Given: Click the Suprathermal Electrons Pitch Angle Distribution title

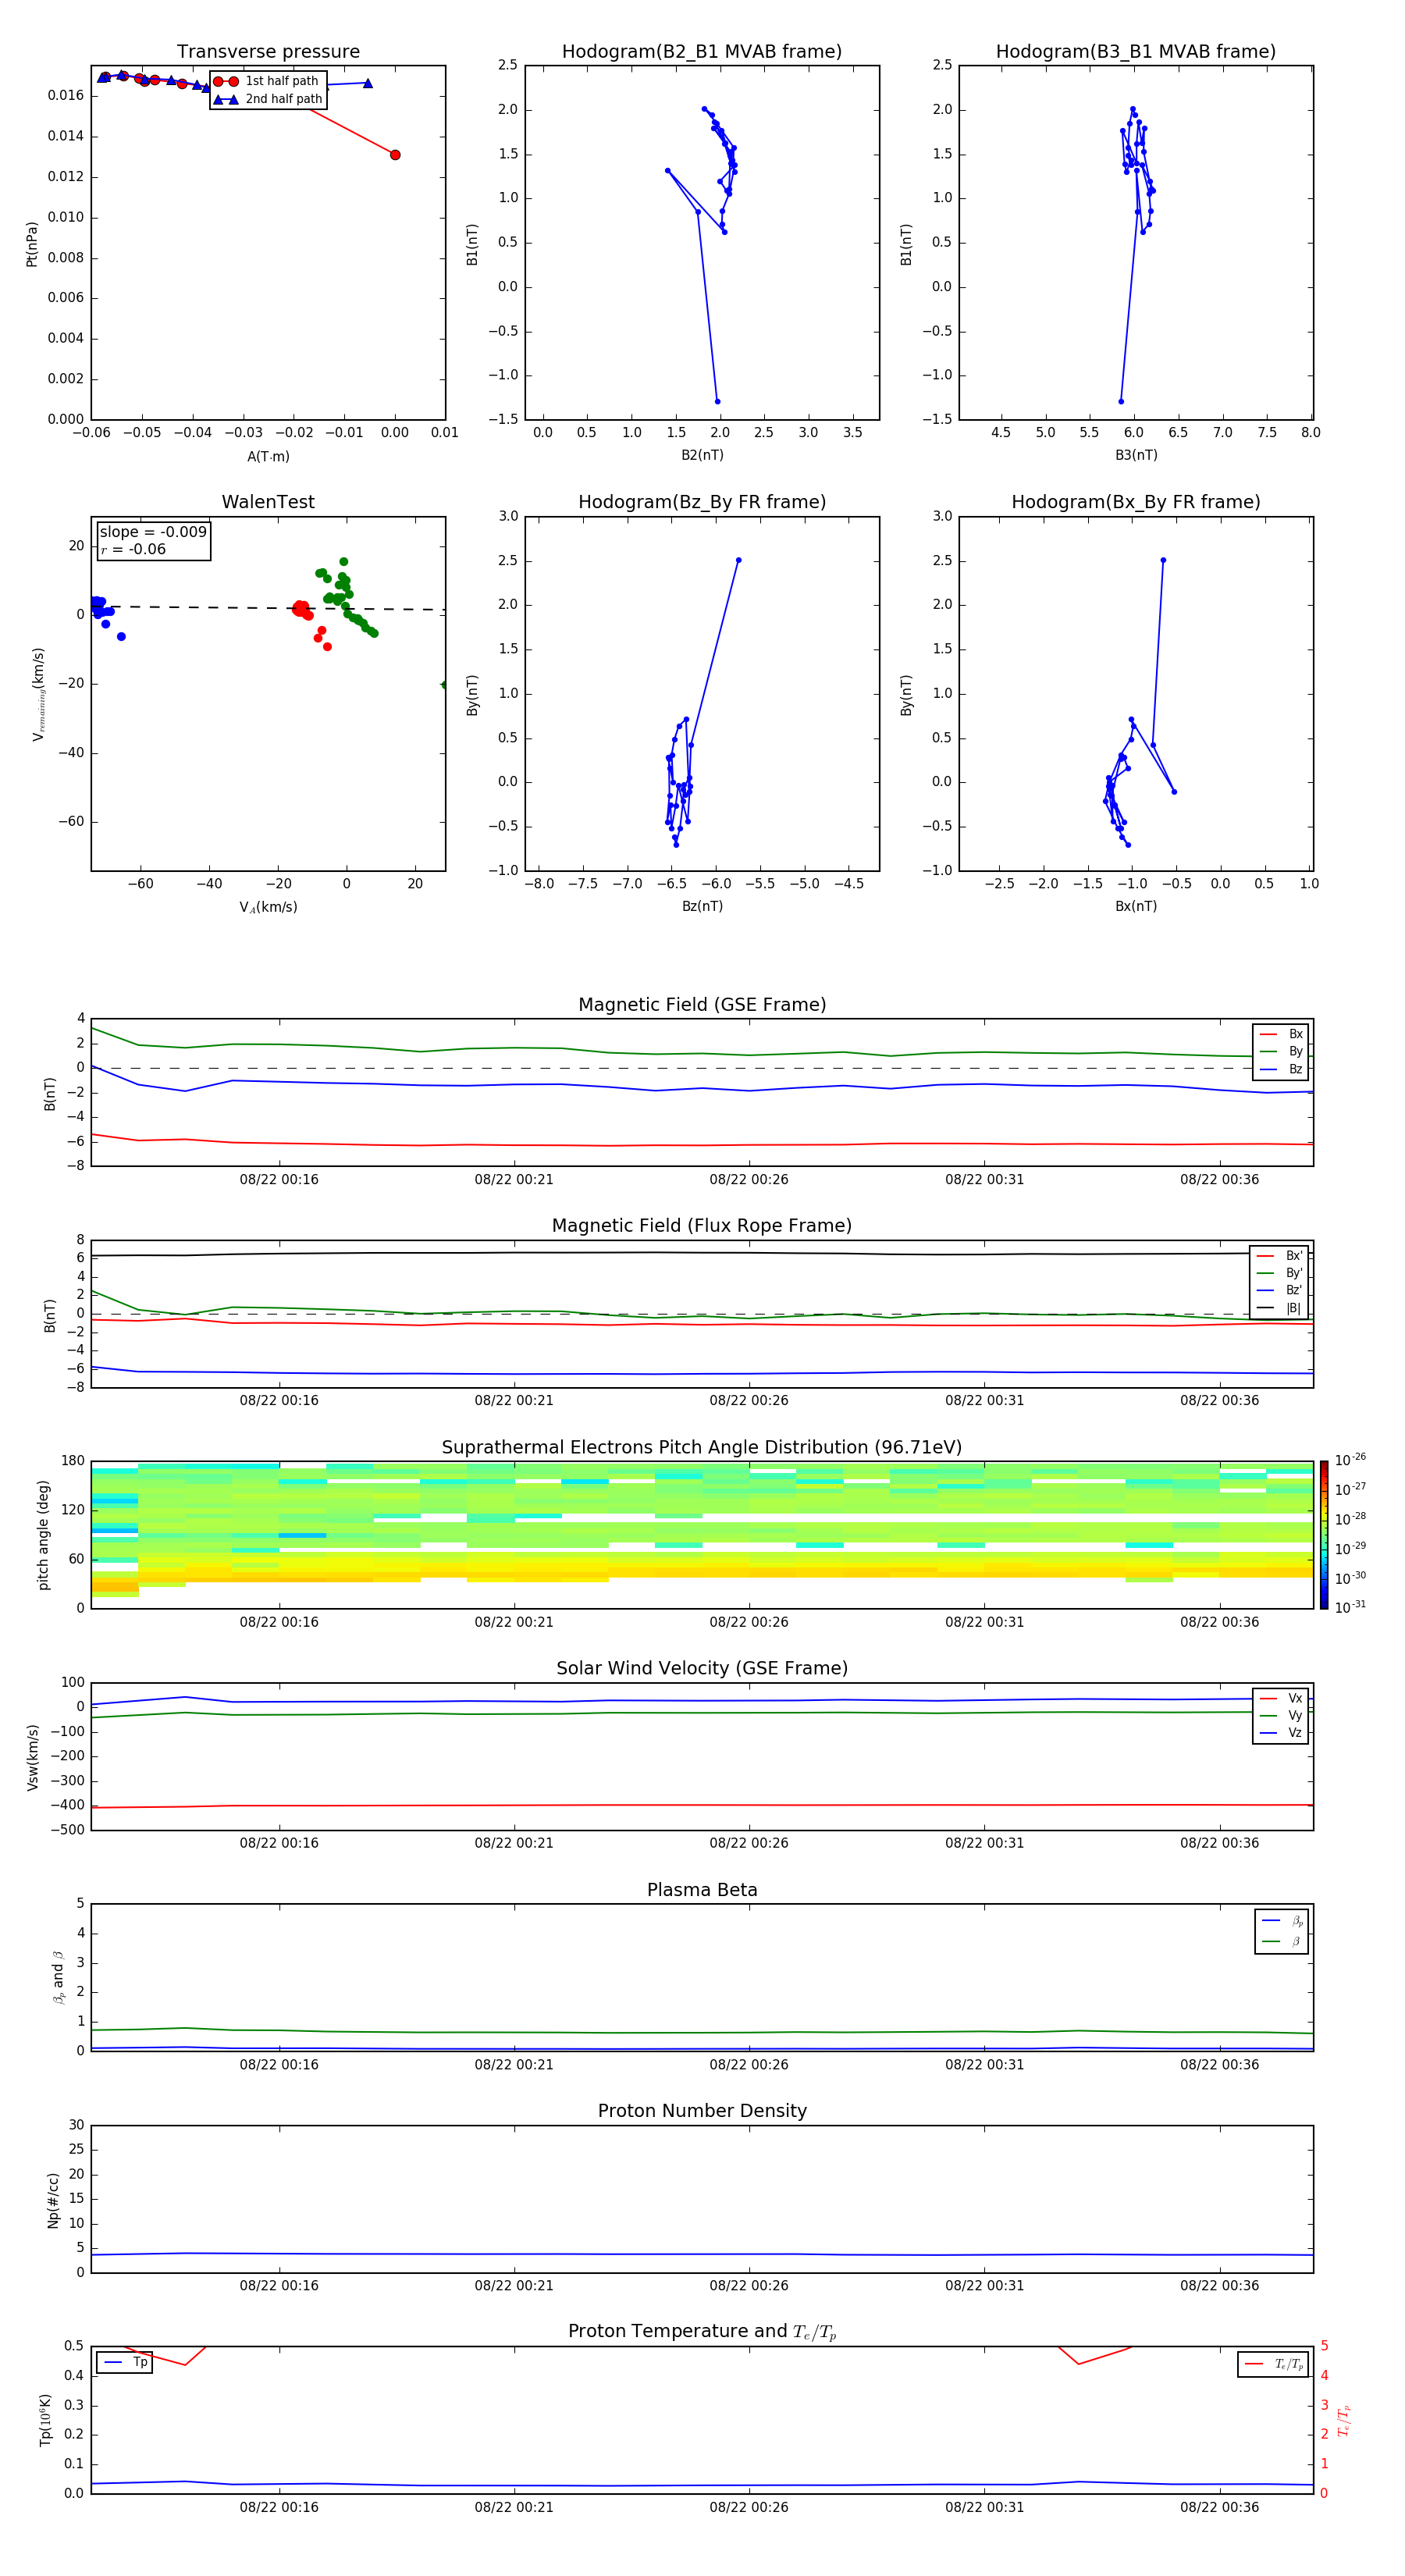Looking at the screenshot, I should [x=702, y=1448].
